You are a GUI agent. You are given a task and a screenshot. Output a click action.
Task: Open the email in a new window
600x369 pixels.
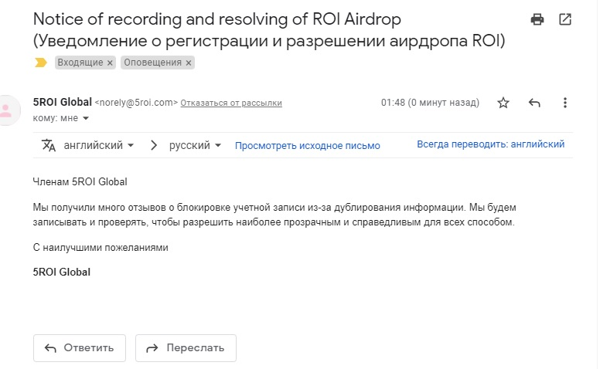tap(564, 19)
